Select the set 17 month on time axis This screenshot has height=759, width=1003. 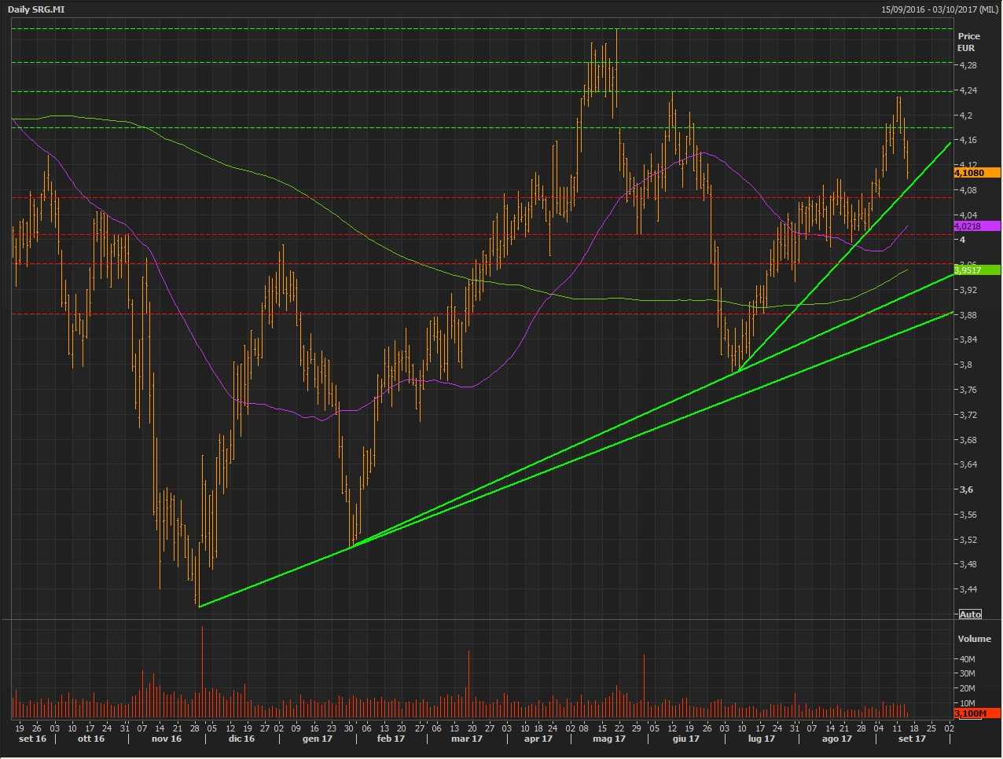click(912, 739)
